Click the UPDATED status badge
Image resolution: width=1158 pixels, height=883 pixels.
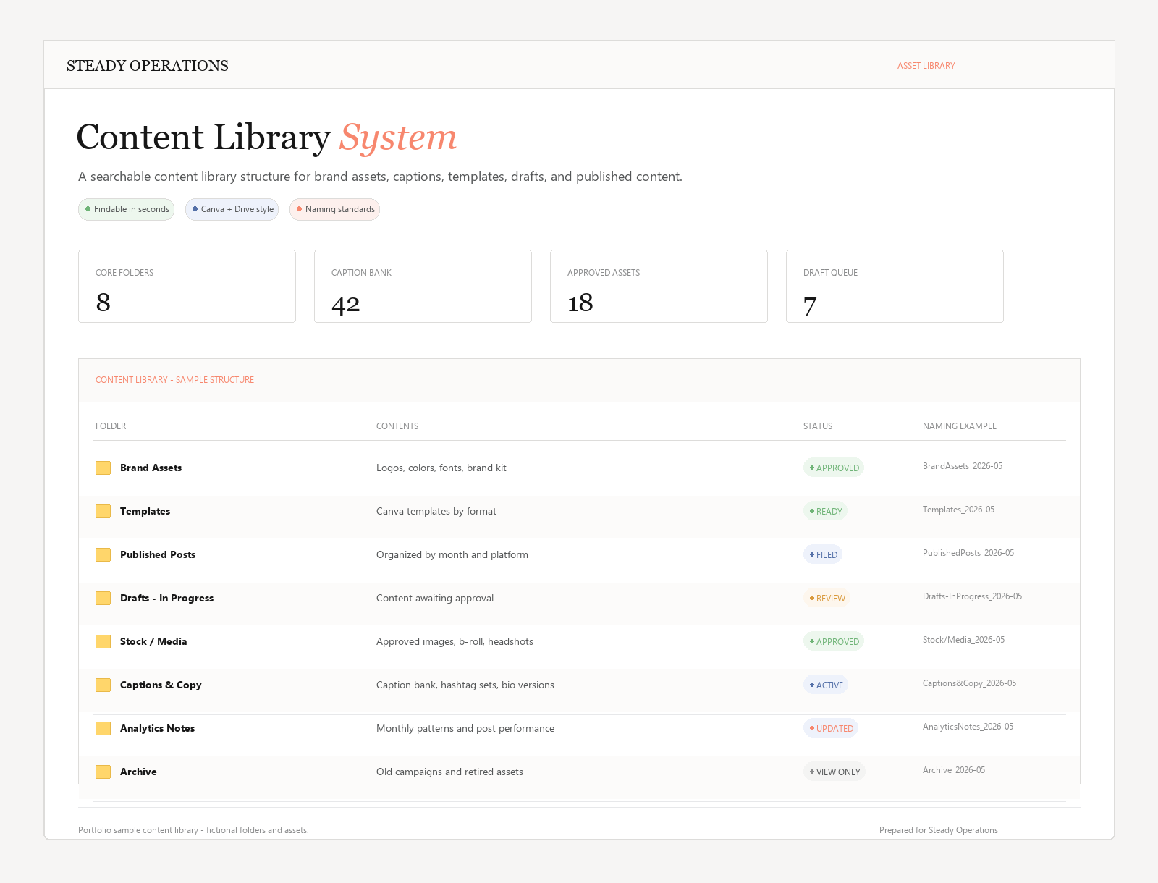pos(831,729)
